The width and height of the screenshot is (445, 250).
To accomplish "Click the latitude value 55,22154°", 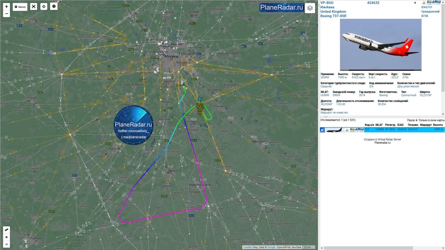I will pos(426,95).
